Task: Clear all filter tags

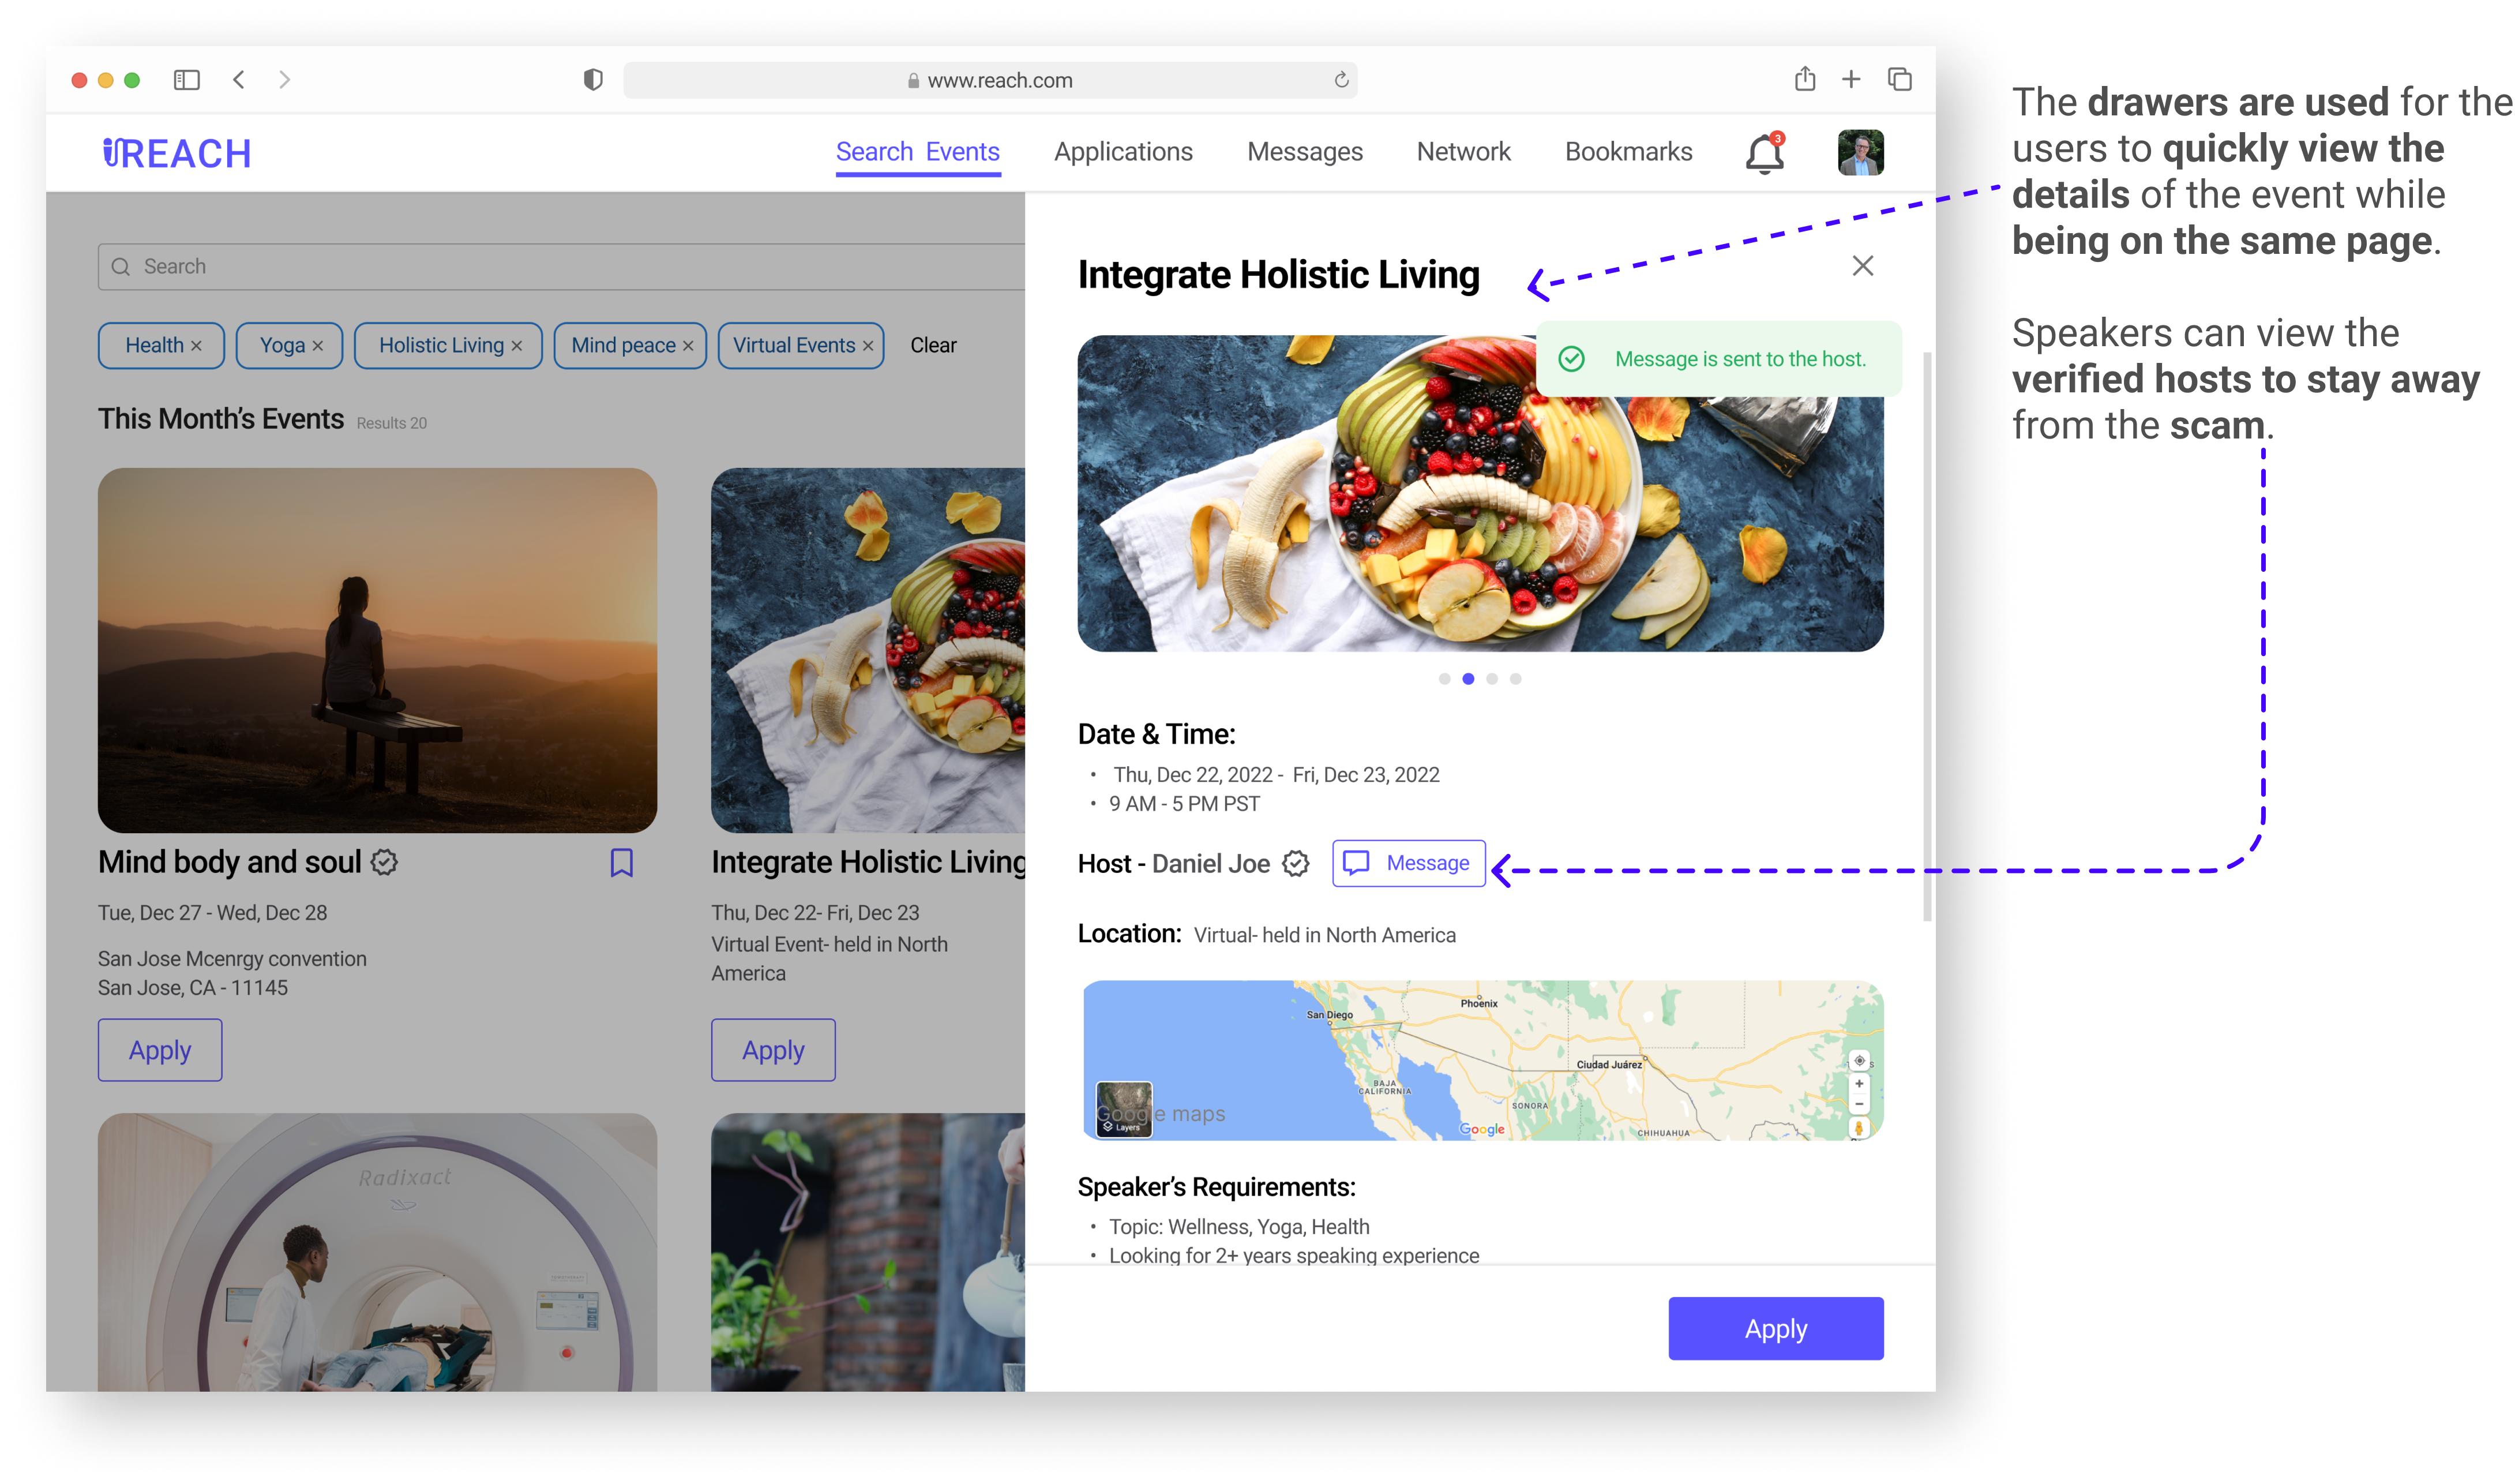Action: click(x=933, y=345)
